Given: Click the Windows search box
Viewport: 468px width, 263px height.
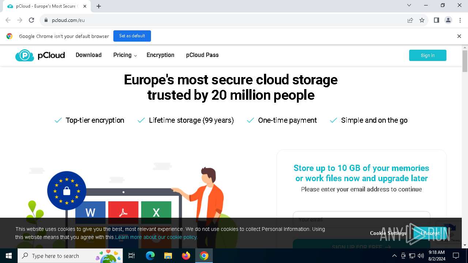Looking at the screenshot, I should [71, 256].
